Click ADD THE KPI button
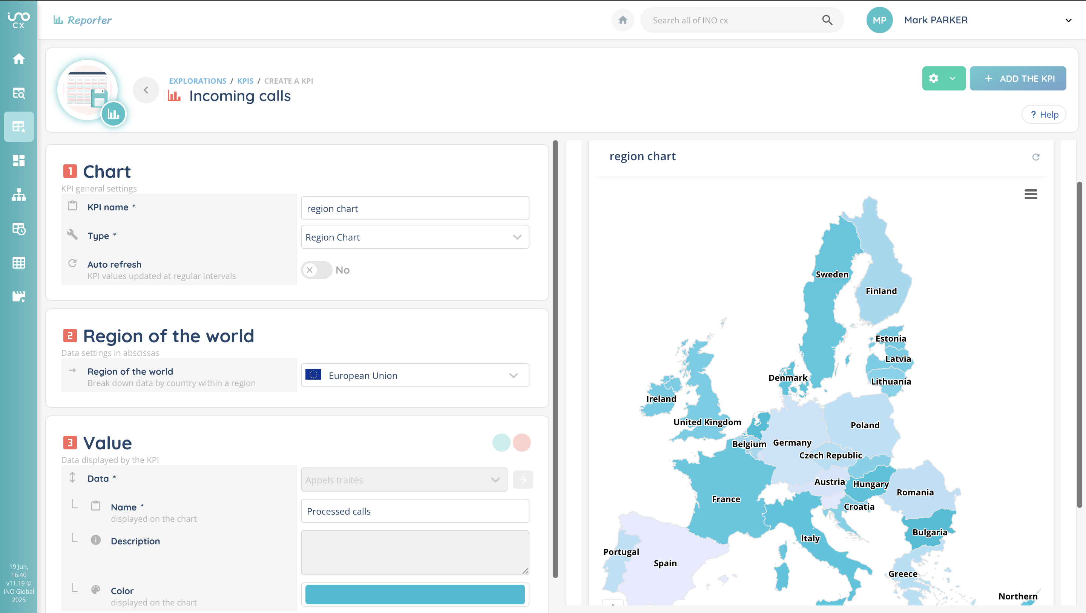The height and width of the screenshot is (613, 1086). pyautogui.click(x=1018, y=78)
